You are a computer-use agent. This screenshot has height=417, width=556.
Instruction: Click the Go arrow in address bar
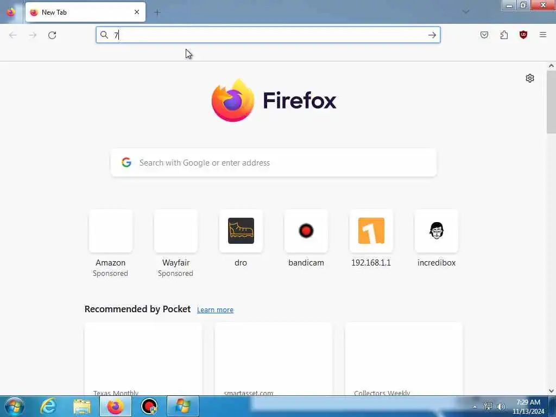click(432, 35)
